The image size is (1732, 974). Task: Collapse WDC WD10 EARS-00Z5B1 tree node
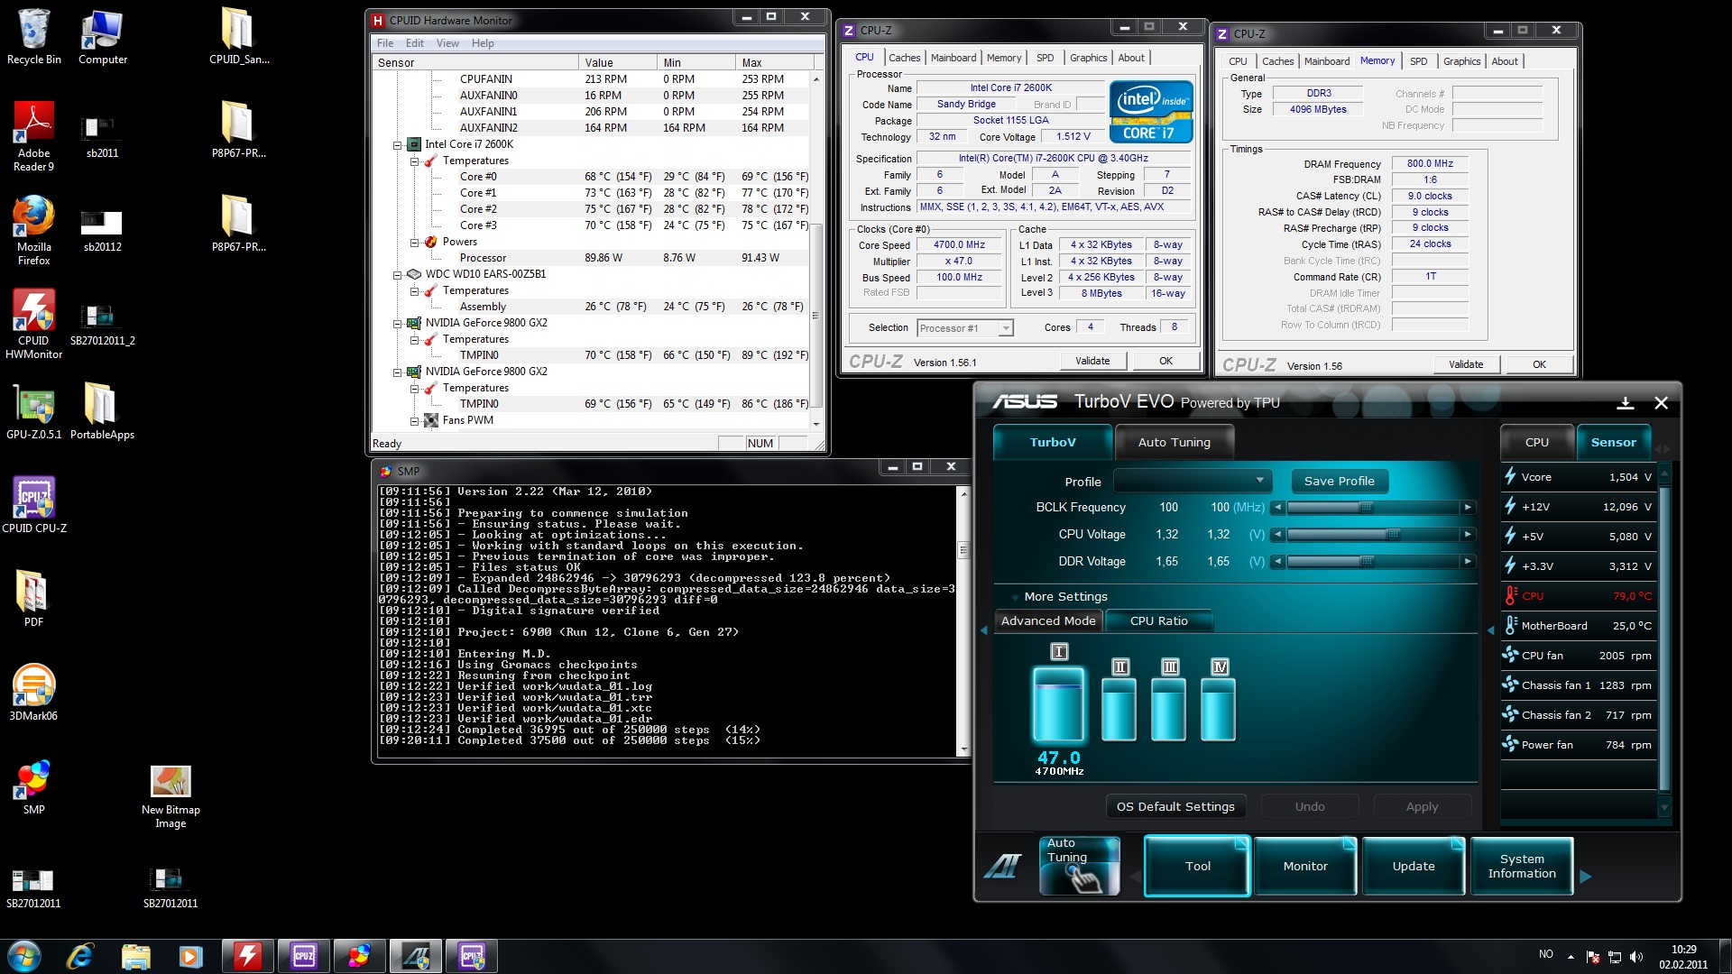398,274
